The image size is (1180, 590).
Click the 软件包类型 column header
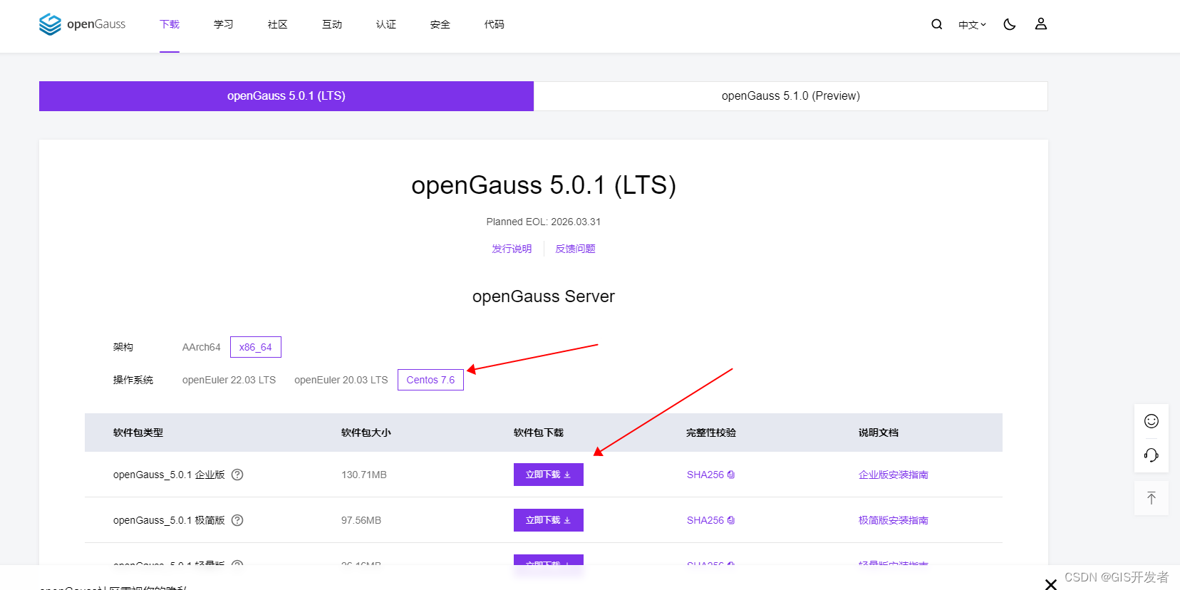(138, 433)
